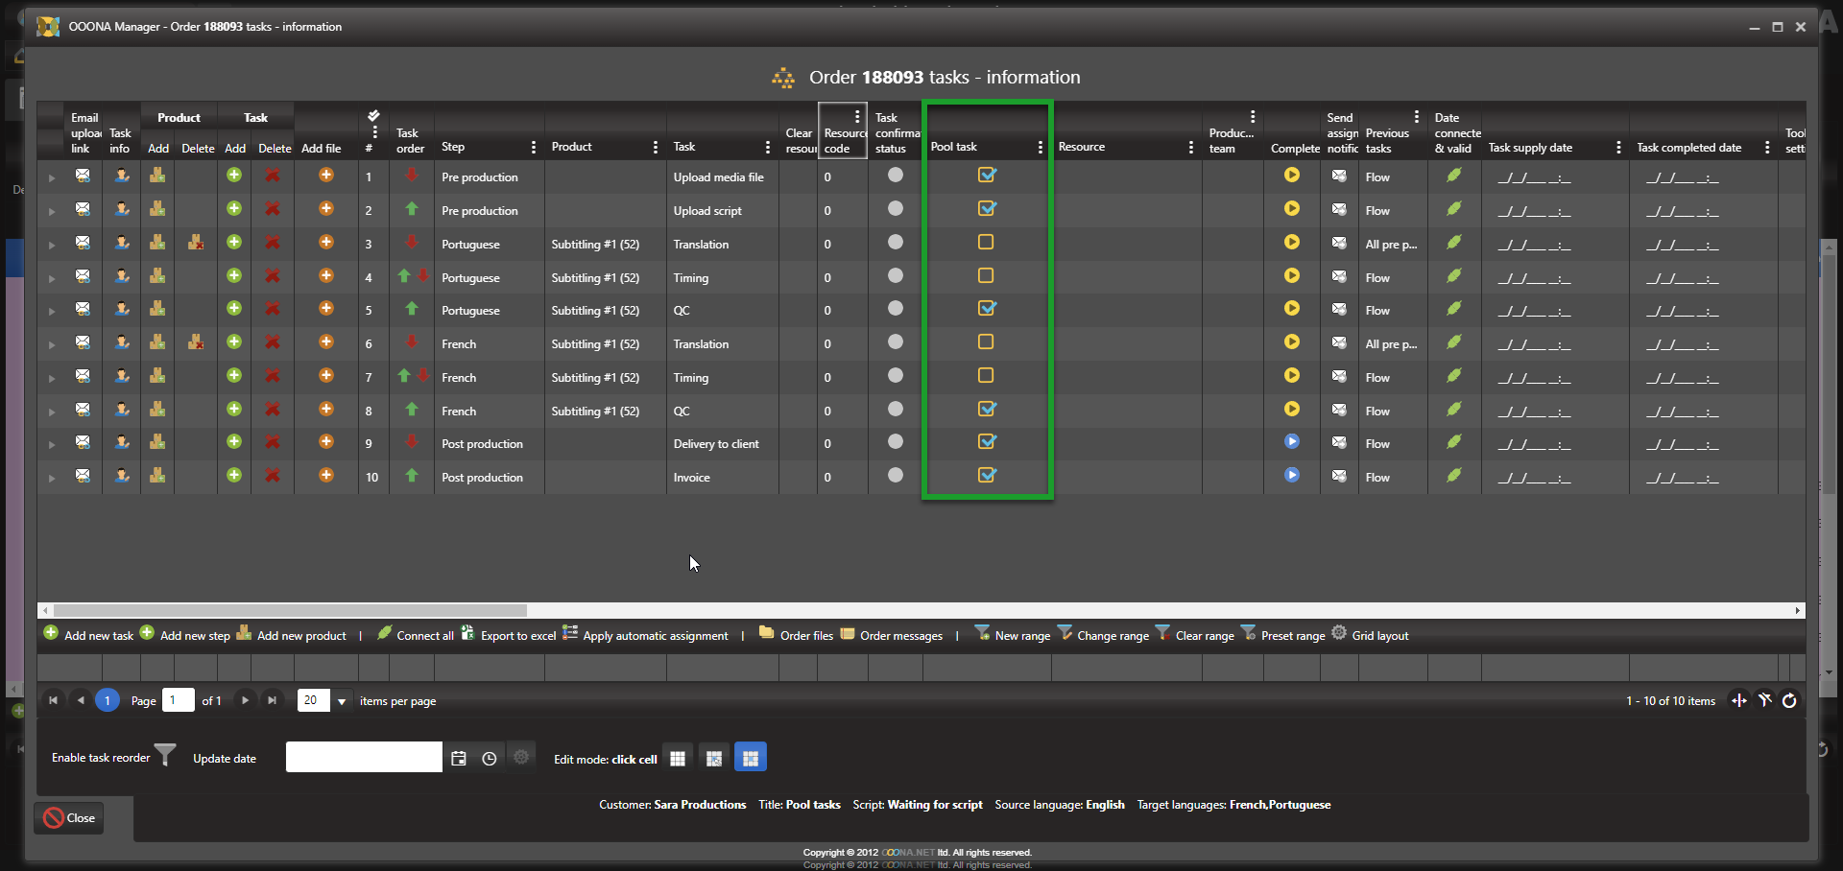Uncheck Pool task for Upload media file
Image resolution: width=1843 pixels, height=871 pixels.
[x=986, y=176]
